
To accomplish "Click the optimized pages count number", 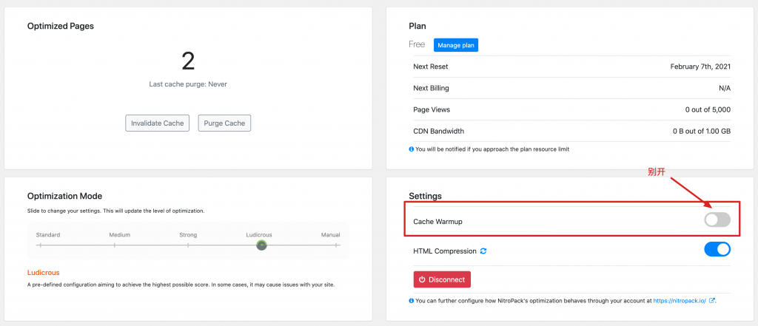I will click(188, 61).
